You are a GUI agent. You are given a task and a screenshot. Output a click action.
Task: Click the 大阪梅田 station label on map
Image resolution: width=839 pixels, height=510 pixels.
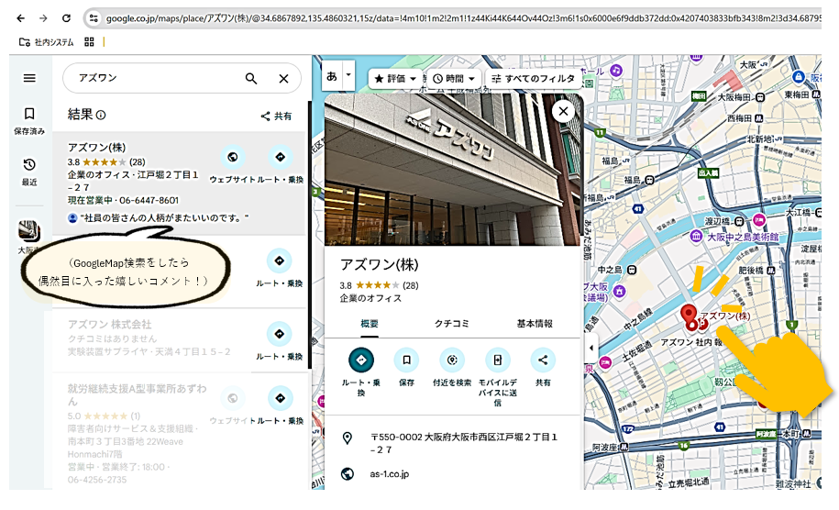point(735,97)
